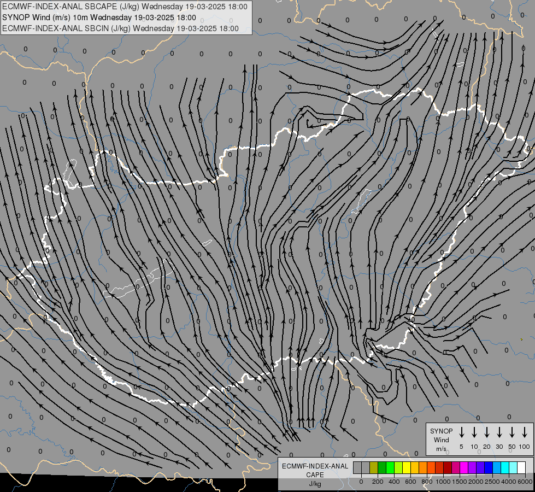Select the pure yellow CAPE swatch
Image resolution: width=535 pixels, height=492 pixels.
coord(407,468)
